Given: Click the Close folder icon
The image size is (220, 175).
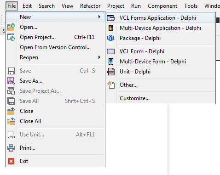Looking at the screenshot, I should click(x=11, y=111).
